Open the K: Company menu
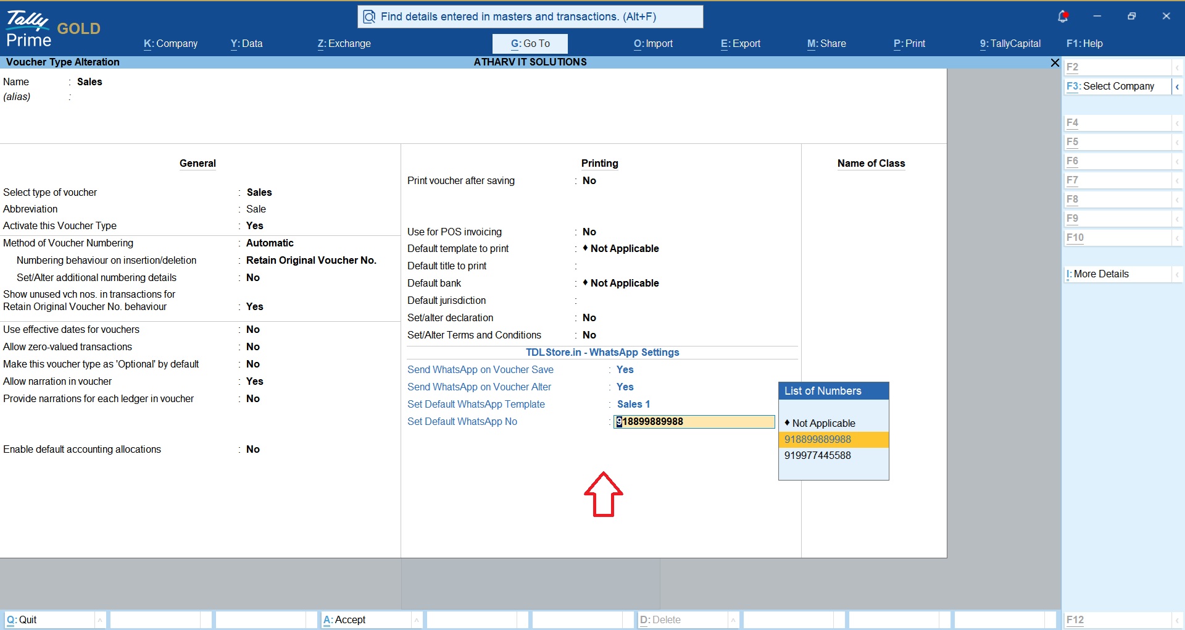This screenshot has height=630, width=1185. click(170, 43)
